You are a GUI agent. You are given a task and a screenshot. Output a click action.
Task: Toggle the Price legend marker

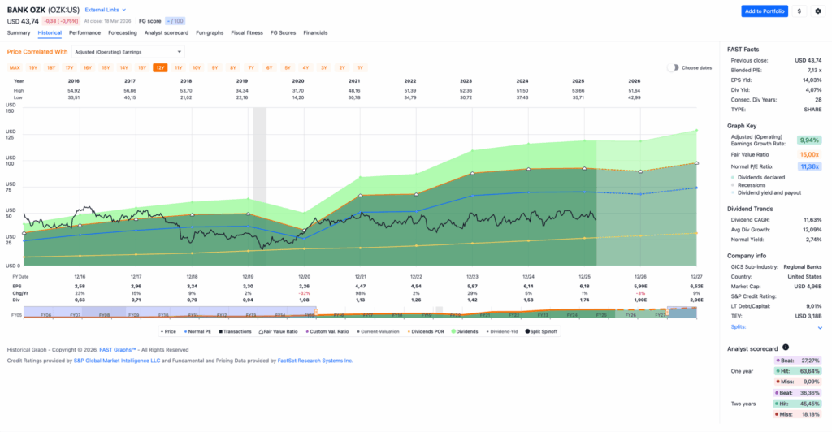168,331
